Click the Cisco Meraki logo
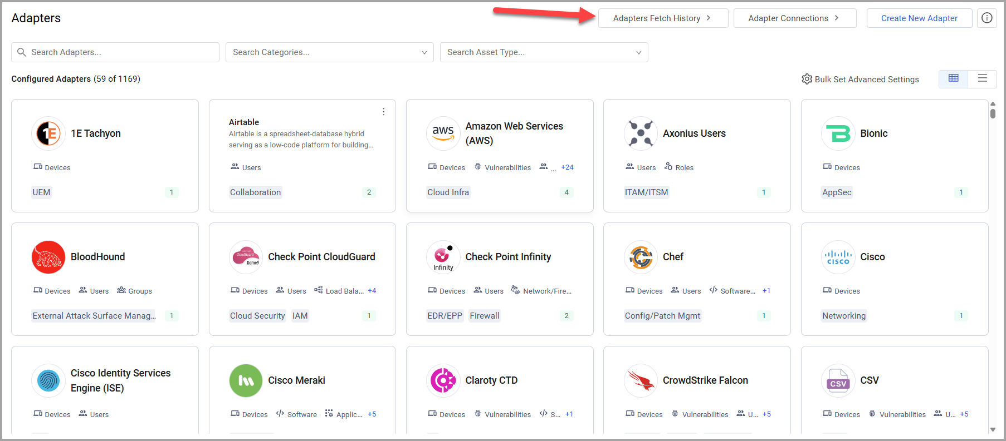This screenshot has height=441, width=1006. pos(246,380)
